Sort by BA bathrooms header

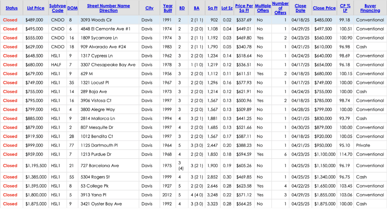(197, 8)
